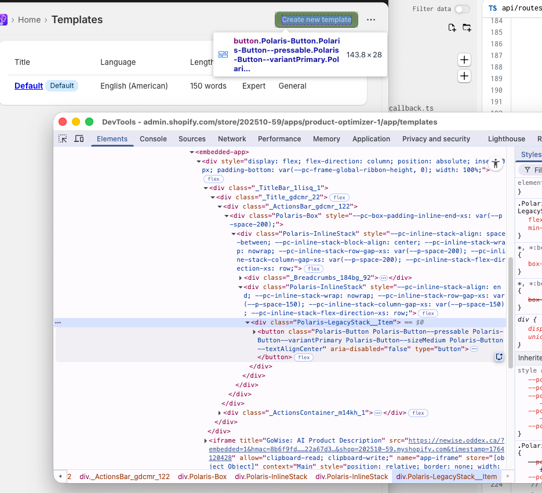This screenshot has width=542, height=493.
Task: Switch to the Network tab
Action: tap(232, 139)
